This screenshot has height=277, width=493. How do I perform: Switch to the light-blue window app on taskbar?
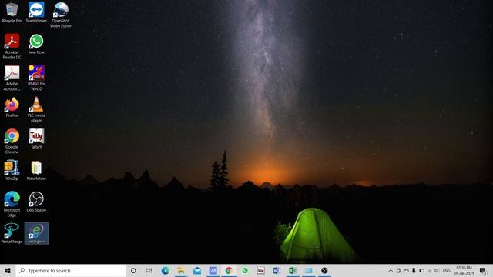308,270
